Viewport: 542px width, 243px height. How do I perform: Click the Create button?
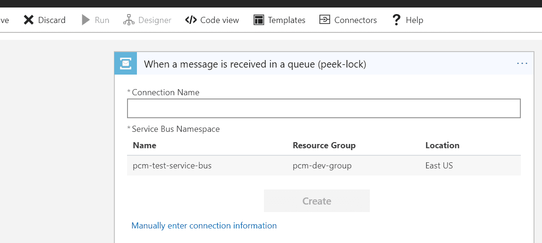pyautogui.click(x=317, y=201)
